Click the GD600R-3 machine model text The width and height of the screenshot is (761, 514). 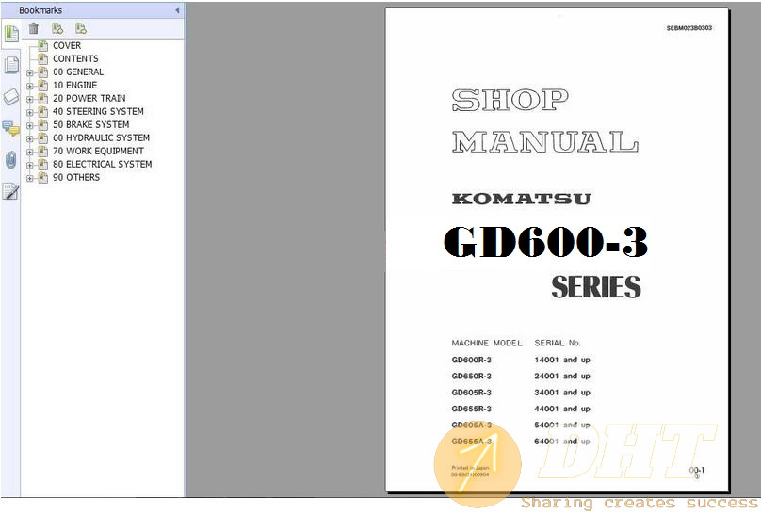coord(471,360)
